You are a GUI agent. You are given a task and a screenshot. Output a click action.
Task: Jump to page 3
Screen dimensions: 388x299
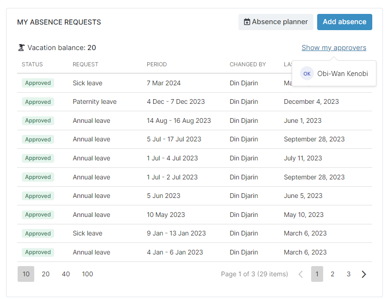coord(349,274)
